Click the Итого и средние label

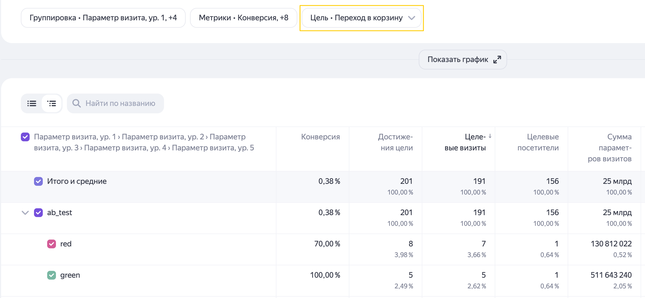pyautogui.click(x=77, y=181)
